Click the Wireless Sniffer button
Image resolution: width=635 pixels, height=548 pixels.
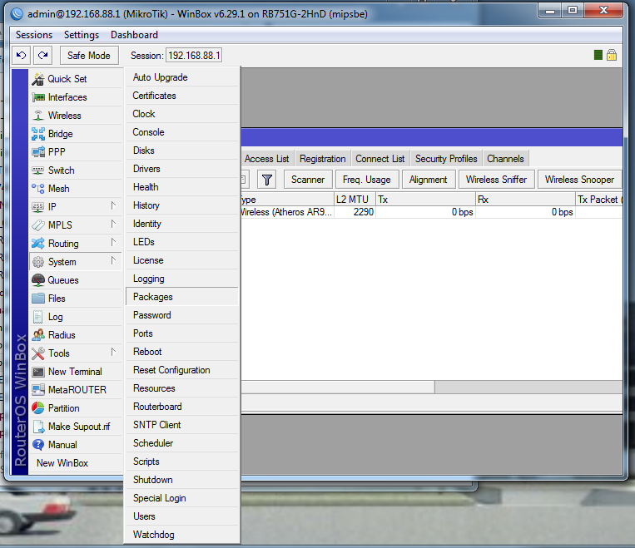pos(497,180)
